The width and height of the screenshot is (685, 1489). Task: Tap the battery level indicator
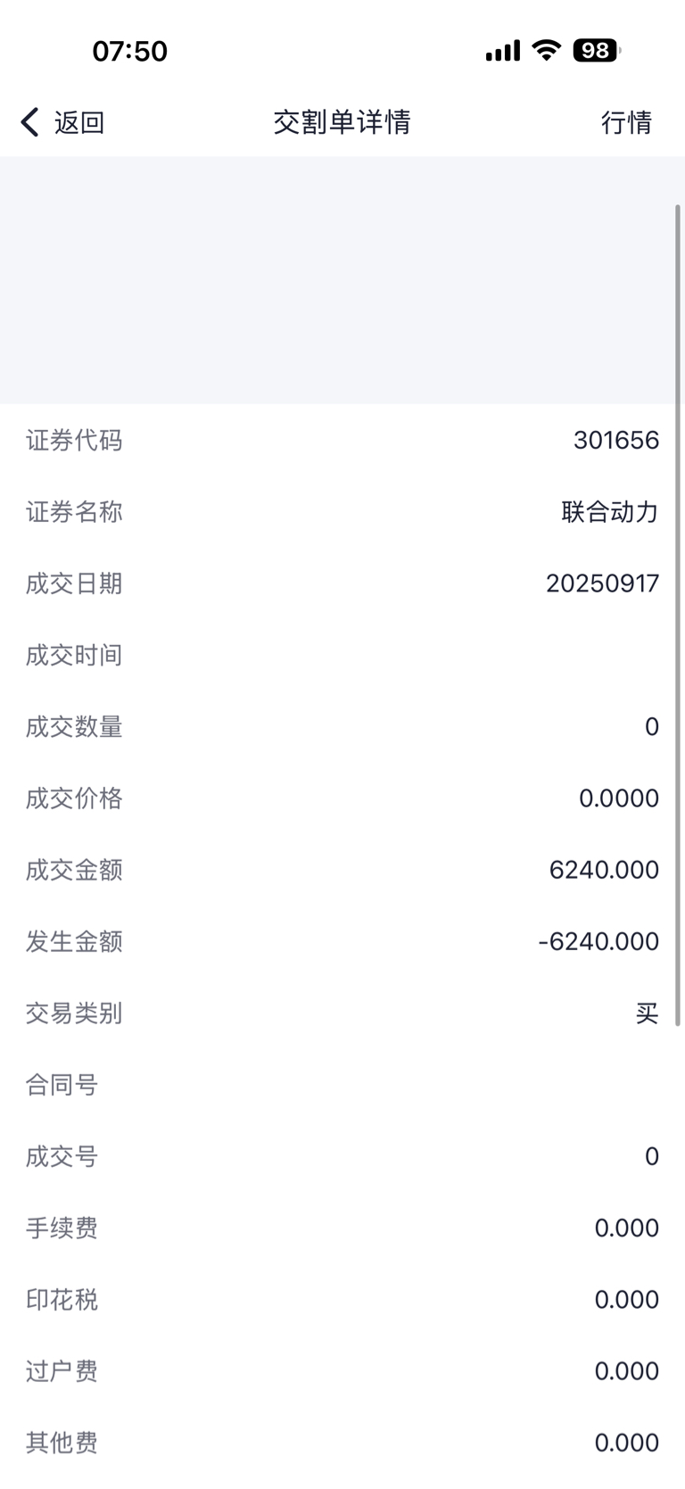pyautogui.click(x=597, y=50)
